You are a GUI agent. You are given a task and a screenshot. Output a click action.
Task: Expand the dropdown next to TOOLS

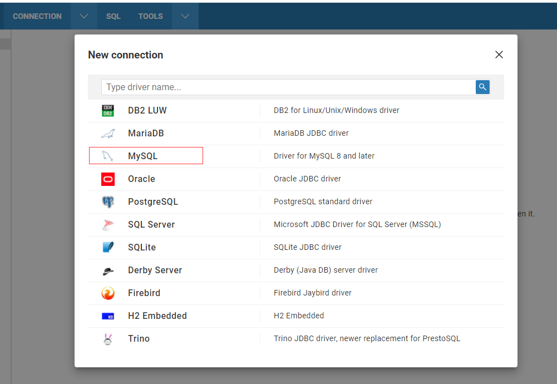coord(185,16)
